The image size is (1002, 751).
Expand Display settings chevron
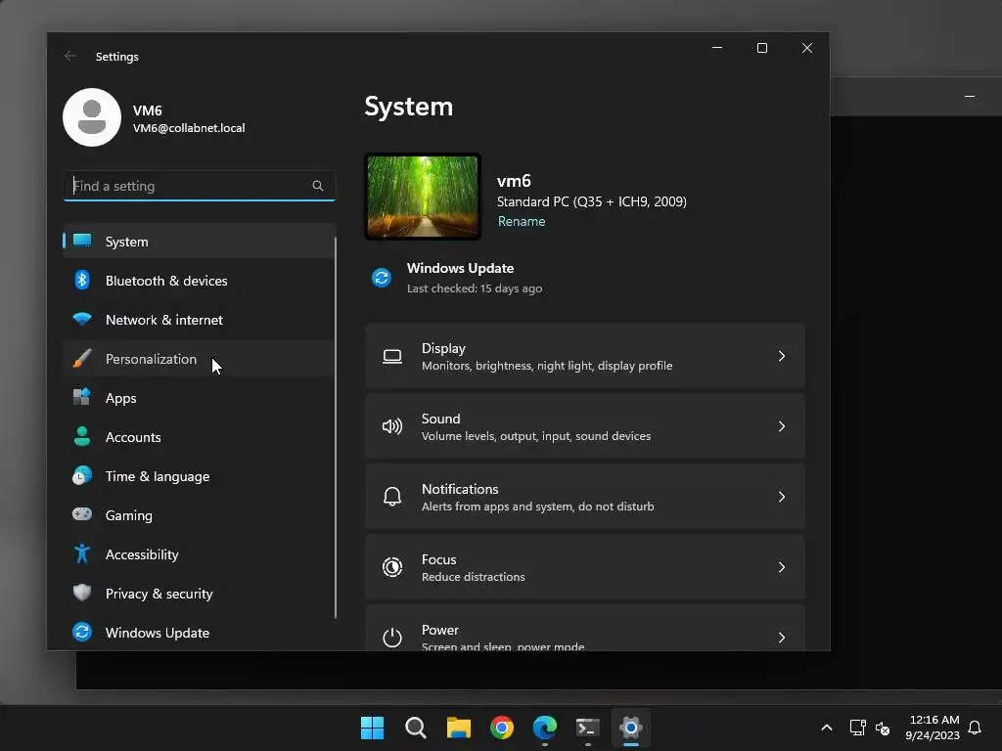point(782,356)
